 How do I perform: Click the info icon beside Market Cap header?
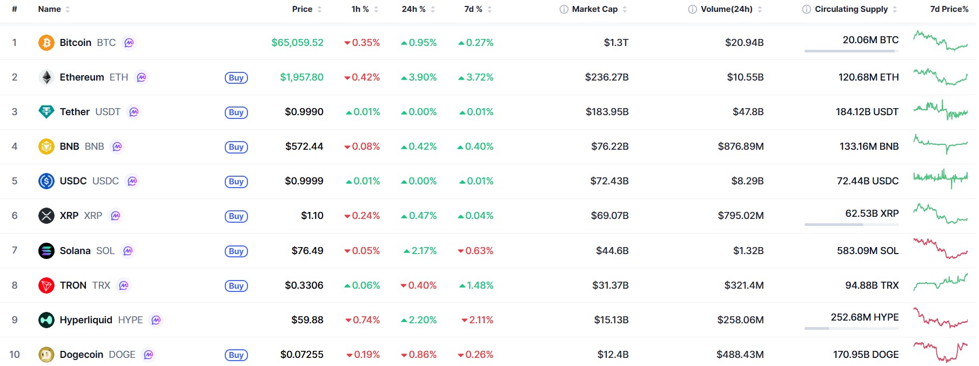[x=564, y=9]
